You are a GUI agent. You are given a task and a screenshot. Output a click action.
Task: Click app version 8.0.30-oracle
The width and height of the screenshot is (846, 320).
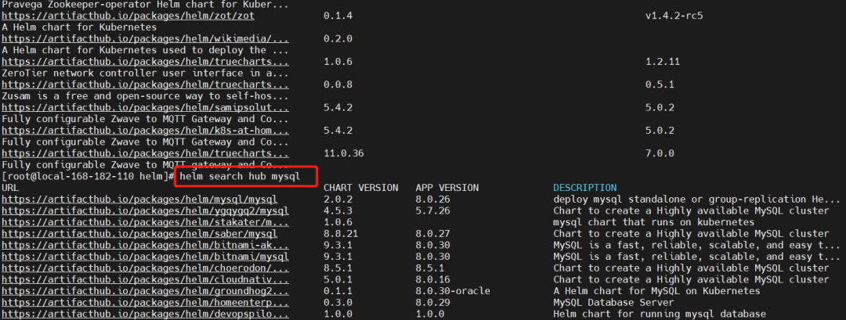(x=453, y=292)
